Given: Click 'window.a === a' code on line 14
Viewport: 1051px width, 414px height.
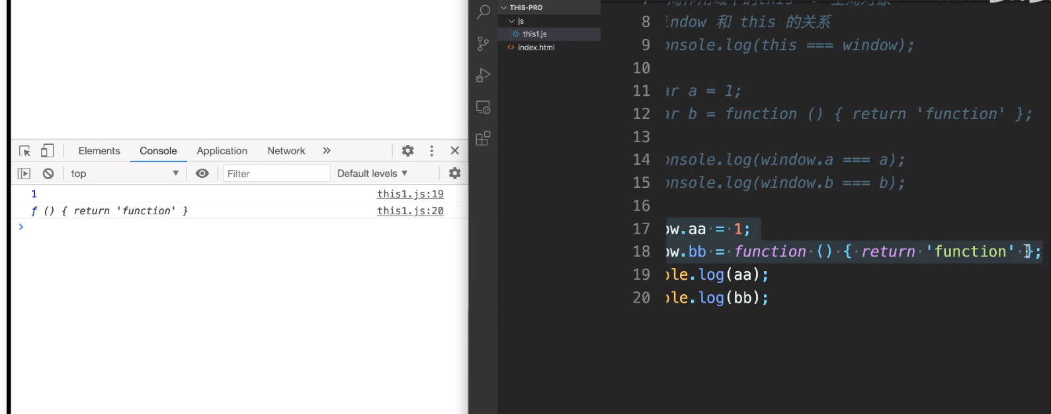Looking at the screenshot, I should [824, 159].
